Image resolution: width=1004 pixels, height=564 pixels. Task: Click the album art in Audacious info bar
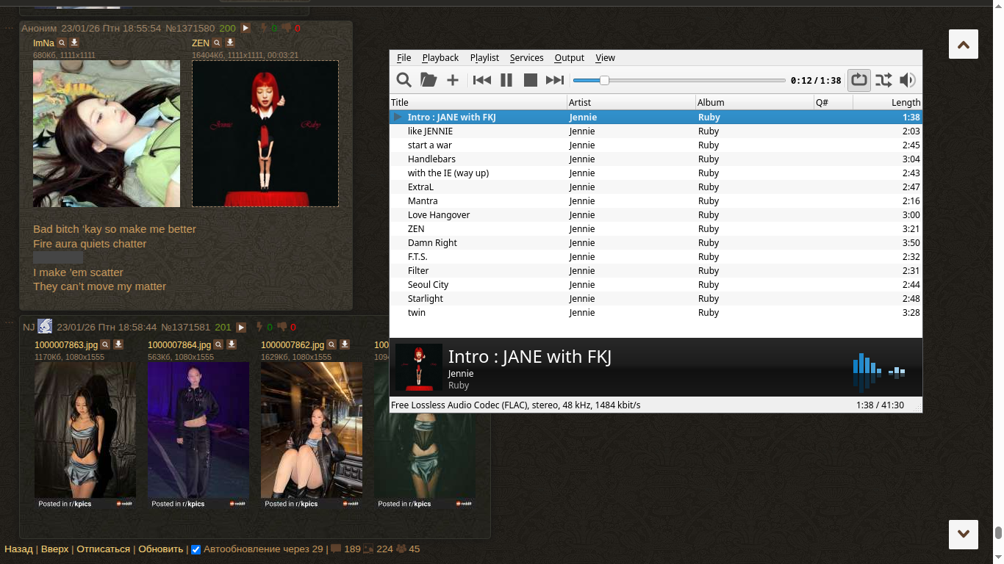tap(419, 367)
